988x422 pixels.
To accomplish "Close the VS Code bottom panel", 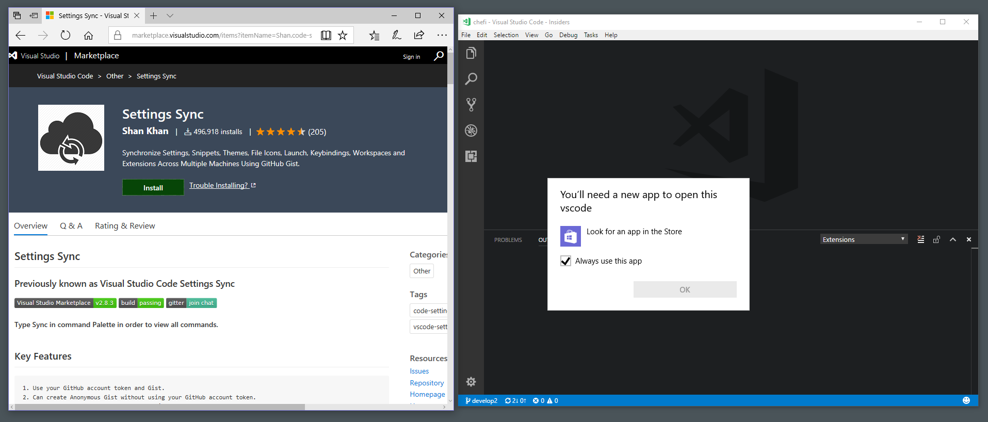I will click(969, 239).
